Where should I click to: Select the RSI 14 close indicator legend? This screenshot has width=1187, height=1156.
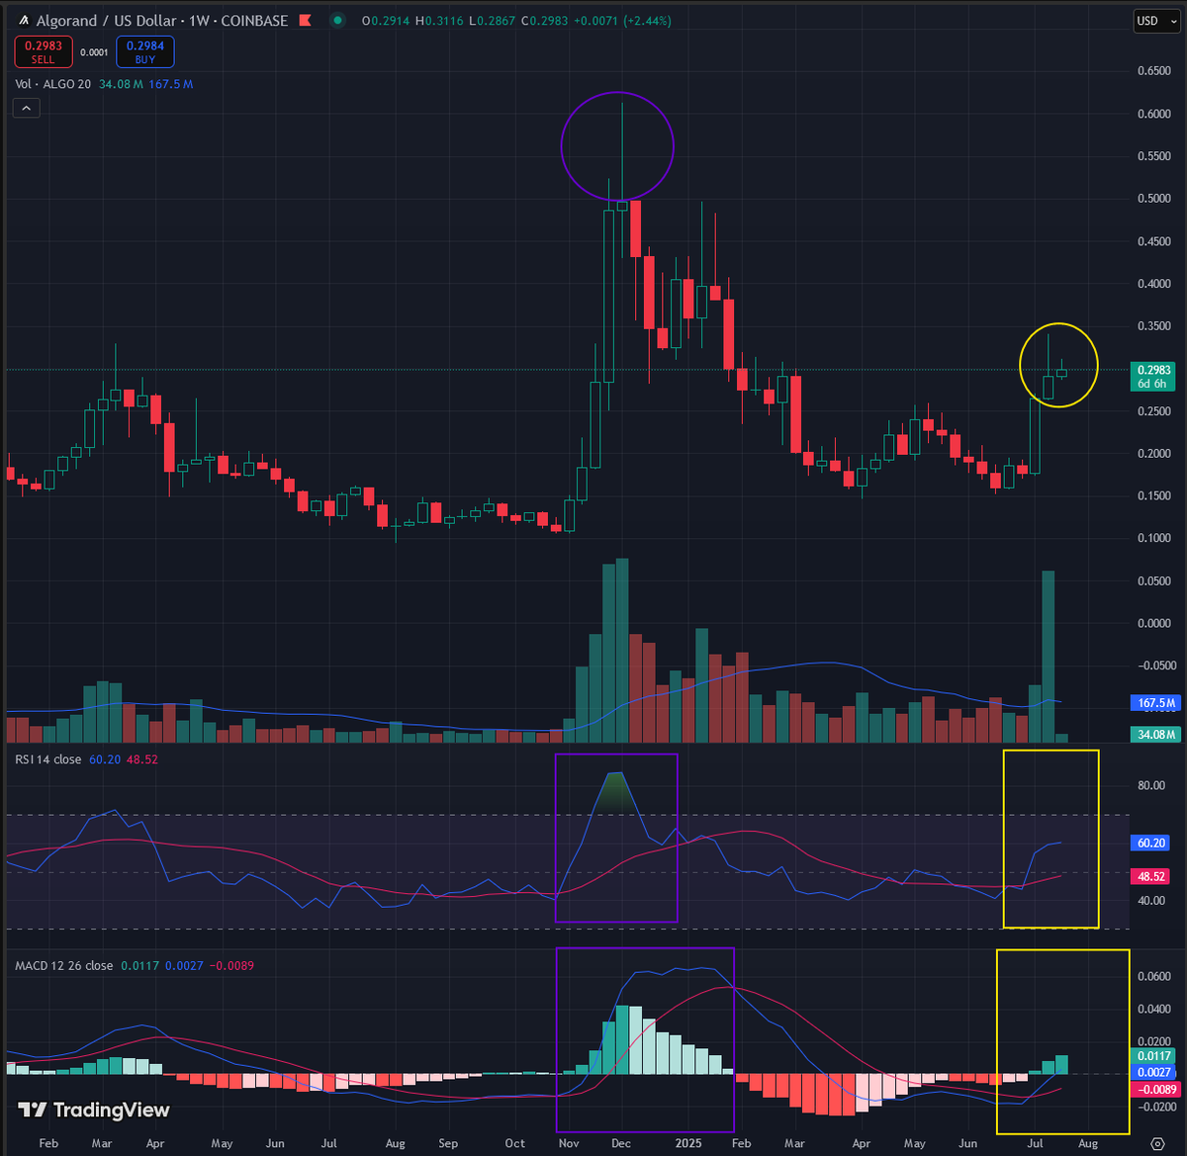(x=48, y=759)
